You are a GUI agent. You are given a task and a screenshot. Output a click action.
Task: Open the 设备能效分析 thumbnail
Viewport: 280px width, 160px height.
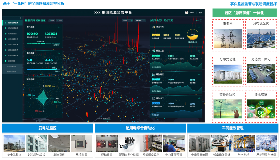tap(222, 143)
